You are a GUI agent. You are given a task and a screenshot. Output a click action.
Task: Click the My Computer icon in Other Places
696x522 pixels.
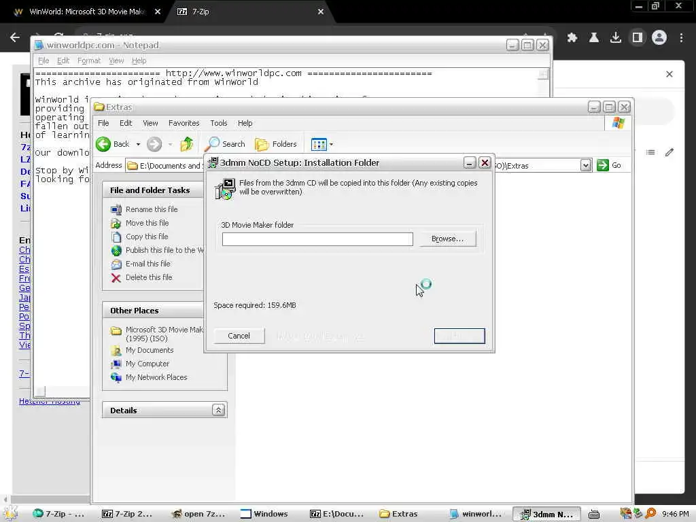tap(116, 364)
